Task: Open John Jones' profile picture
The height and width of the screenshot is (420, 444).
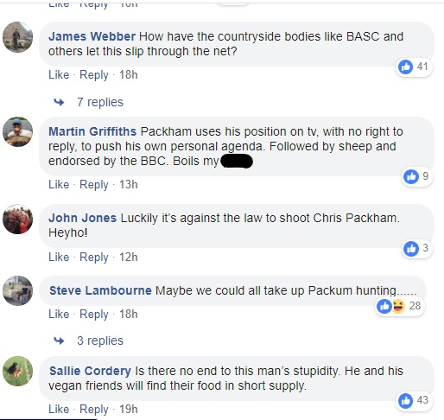Action: [x=17, y=219]
